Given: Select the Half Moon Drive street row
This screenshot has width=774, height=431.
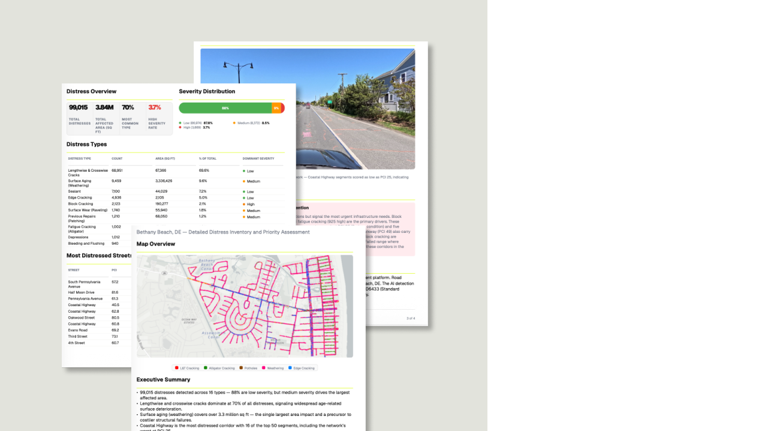Looking at the screenshot, I should coord(99,292).
